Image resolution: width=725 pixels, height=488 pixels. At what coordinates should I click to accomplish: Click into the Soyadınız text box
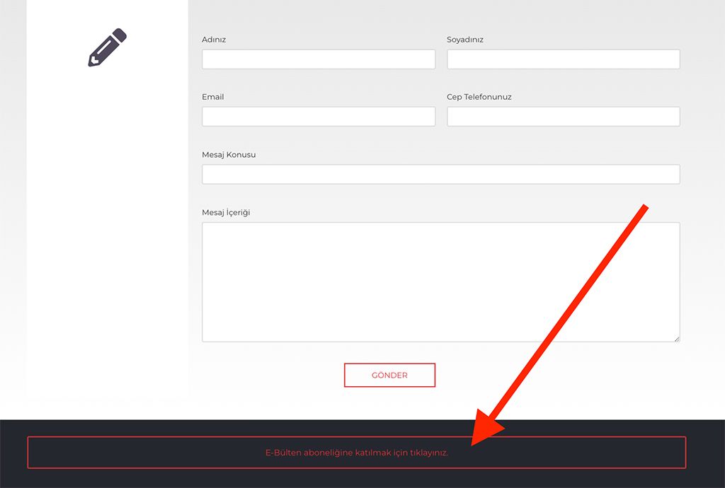pos(563,59)
